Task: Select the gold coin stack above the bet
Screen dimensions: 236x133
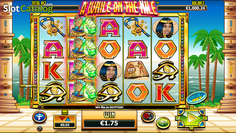Action: point(65,112)
